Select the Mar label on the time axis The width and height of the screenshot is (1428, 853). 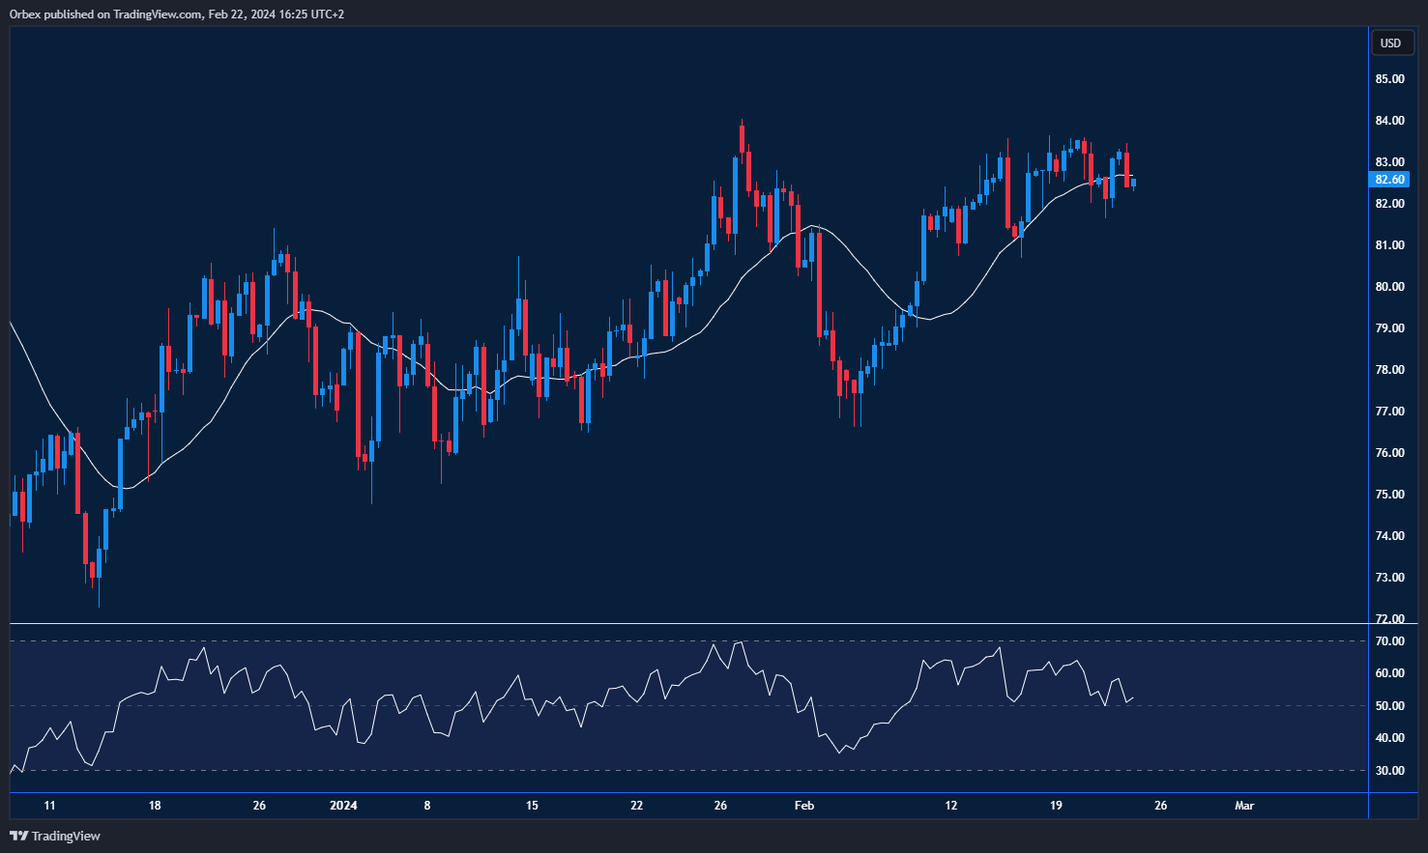[x=1244, y=806]
